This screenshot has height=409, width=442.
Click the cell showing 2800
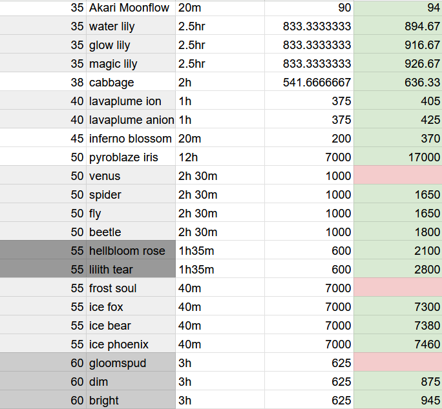[x=398, y=270]
